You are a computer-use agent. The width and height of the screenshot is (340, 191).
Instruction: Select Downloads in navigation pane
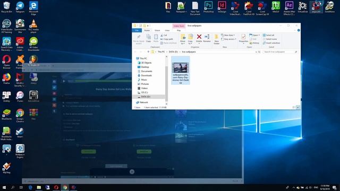tap(144, 75)
